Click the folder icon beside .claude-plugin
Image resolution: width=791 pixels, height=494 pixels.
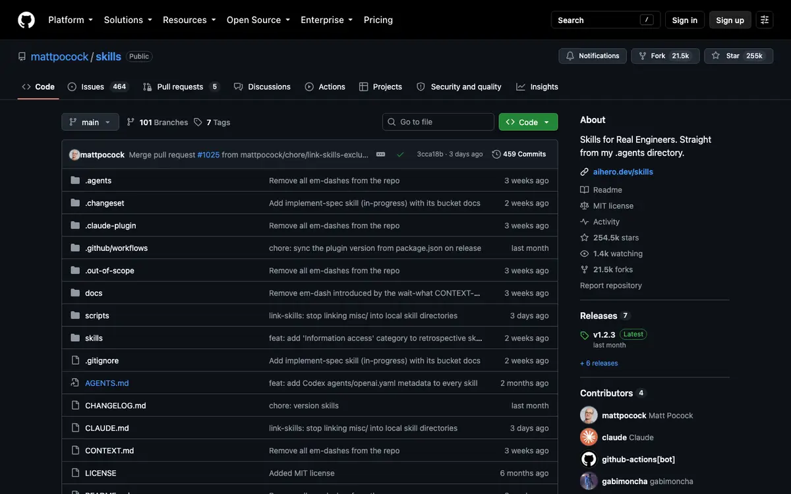(75, 225)
